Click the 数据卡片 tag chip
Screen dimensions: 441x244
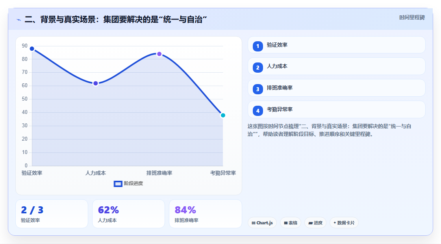[x=344, y=223]
